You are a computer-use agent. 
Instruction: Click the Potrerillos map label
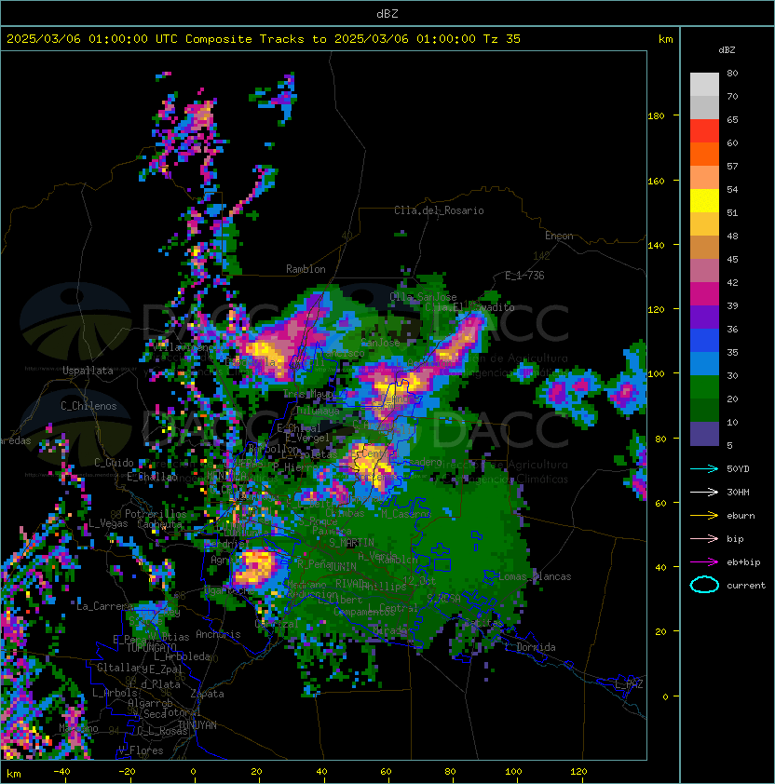point(156,514)
